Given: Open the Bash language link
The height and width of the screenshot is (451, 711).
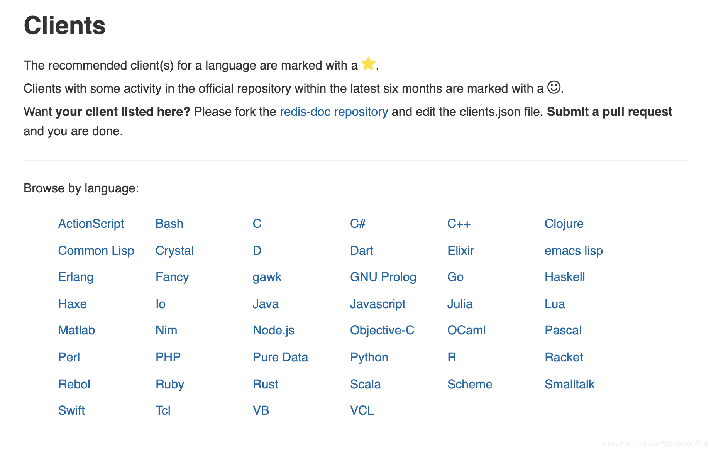Looking at the screenshot, I should pos(169,224).
